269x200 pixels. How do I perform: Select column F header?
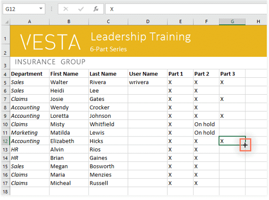point(207,21)
